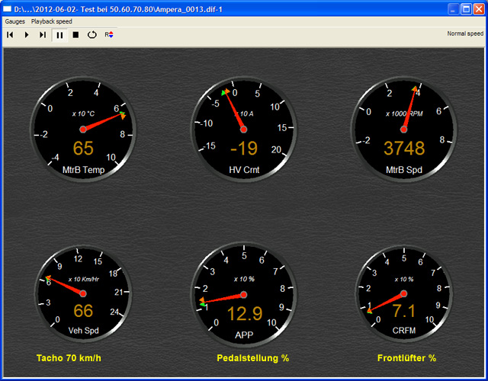Click the Frontlüfter % label
The height and width of the screenshot is (381, 488).
point(406,357)
